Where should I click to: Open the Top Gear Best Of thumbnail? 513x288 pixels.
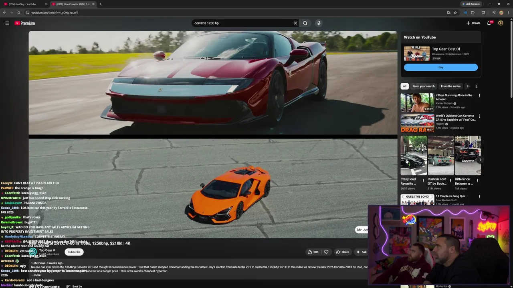[417, 54]
